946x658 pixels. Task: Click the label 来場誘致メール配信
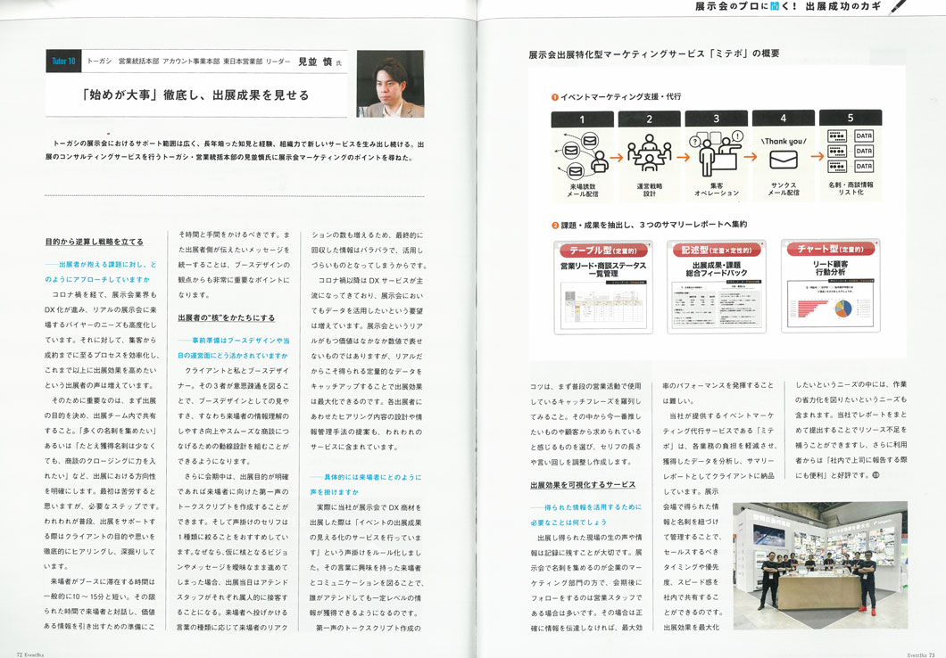[583, 191]
